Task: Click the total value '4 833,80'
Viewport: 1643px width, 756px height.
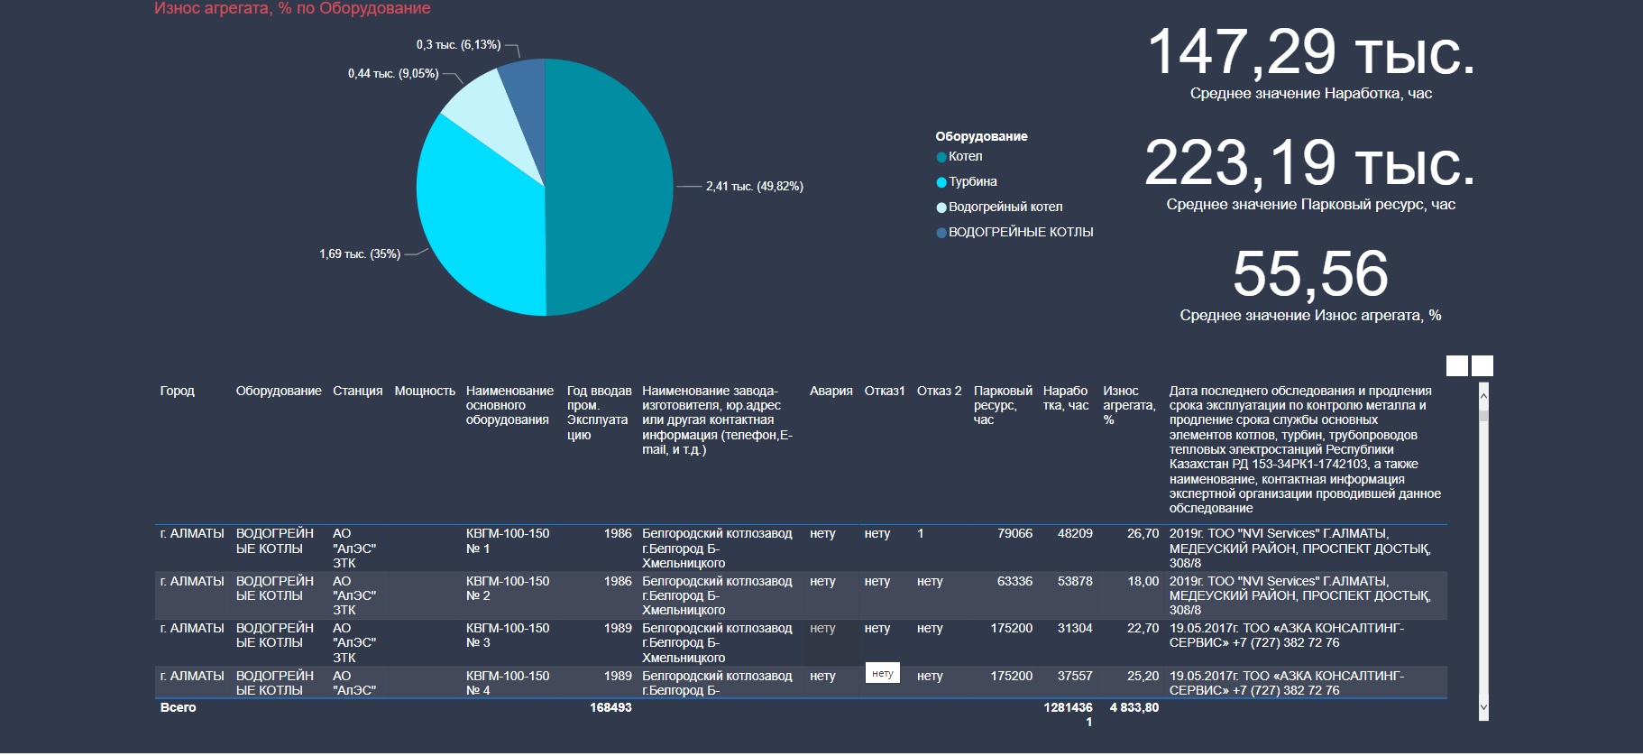Action: pyautogui.click(x=1134, y=707)
